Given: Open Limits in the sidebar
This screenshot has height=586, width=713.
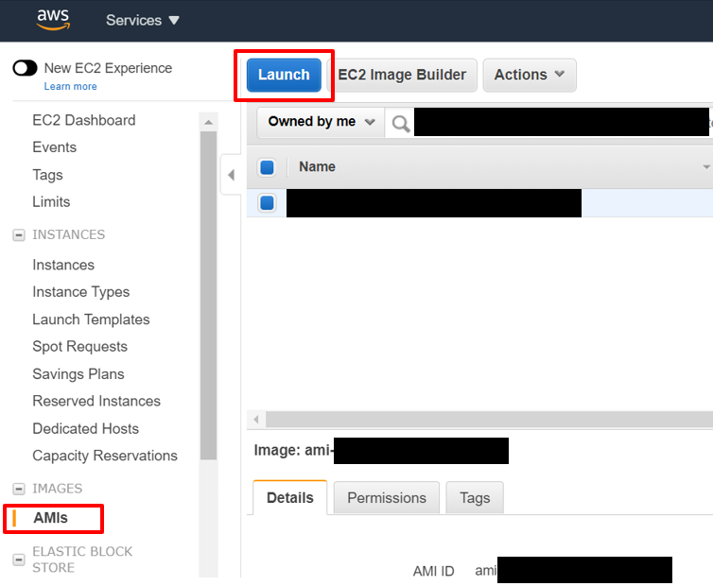Looking at the screenshot, I should click(x=51, y=202).
